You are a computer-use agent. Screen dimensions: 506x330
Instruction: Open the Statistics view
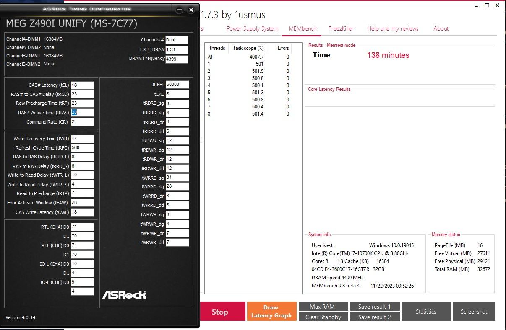[426, 312]
